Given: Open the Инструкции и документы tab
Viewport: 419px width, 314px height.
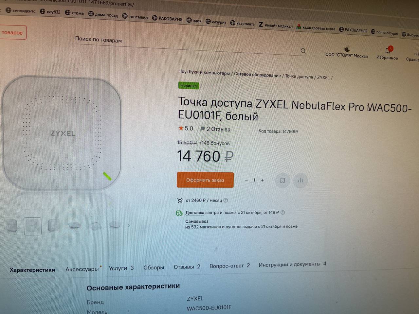Looking at the screenshot, I should click(292, 264).
